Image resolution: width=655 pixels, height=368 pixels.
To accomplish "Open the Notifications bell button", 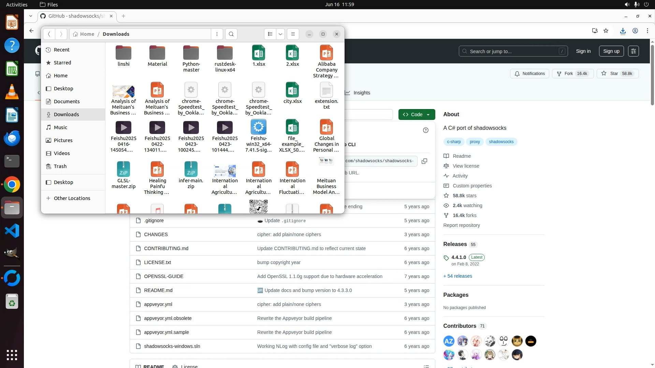I will (529, 74).
